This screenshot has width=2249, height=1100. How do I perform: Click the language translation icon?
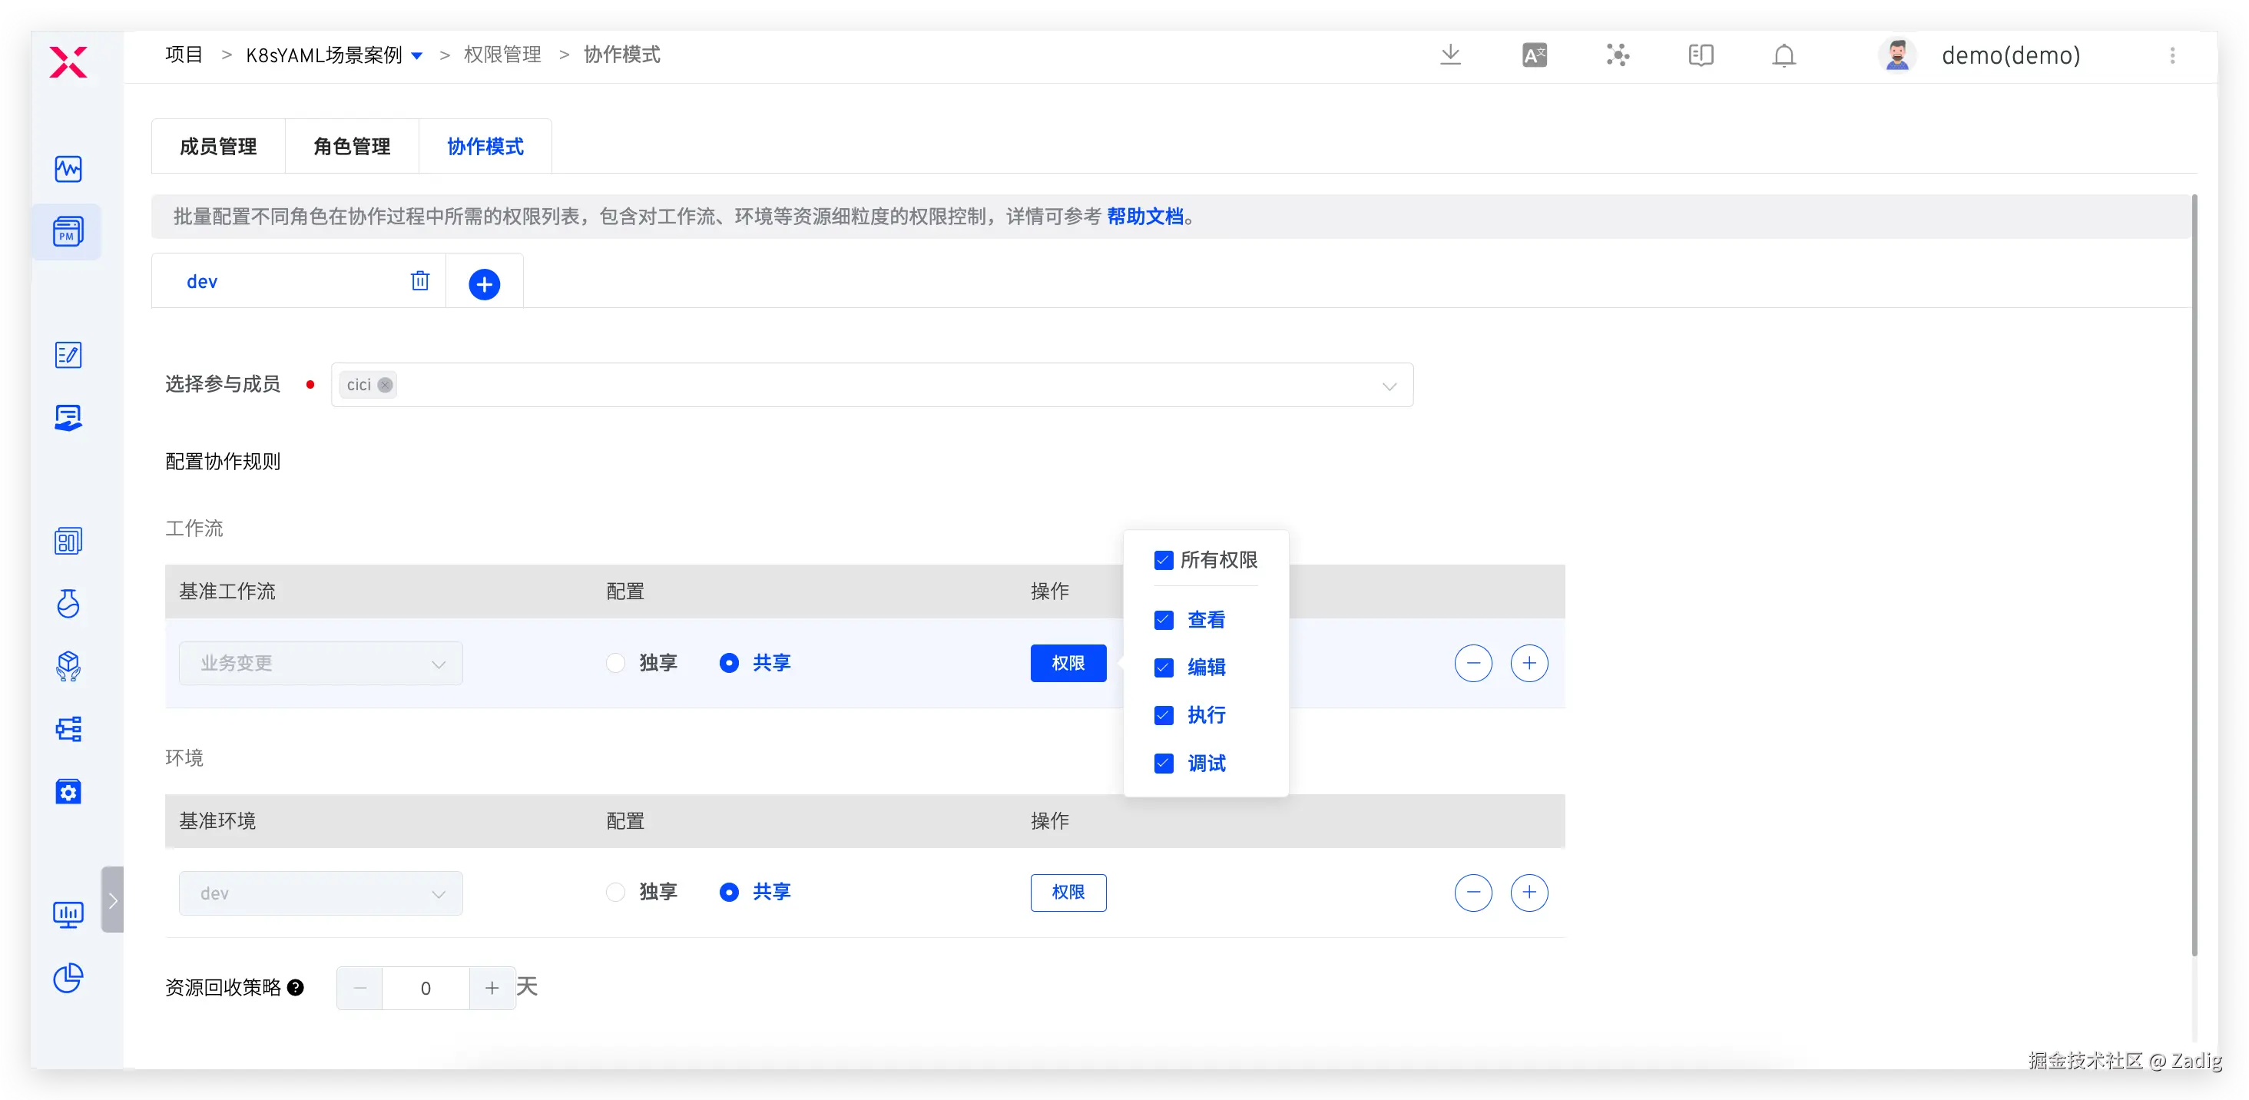[x=1534, y=55]
